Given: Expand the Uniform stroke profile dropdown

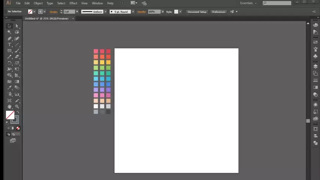Looking at the screenshot, I should [x=105, y=12].
